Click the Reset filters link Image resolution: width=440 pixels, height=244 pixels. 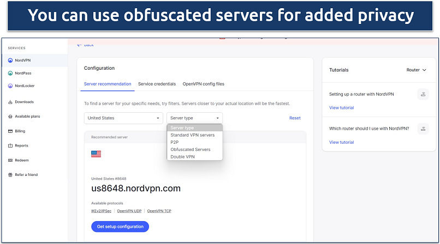point(295,118)
